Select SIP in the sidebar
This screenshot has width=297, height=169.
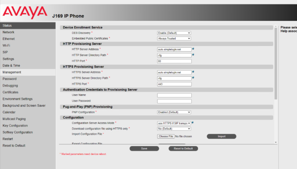coord(28,52)
